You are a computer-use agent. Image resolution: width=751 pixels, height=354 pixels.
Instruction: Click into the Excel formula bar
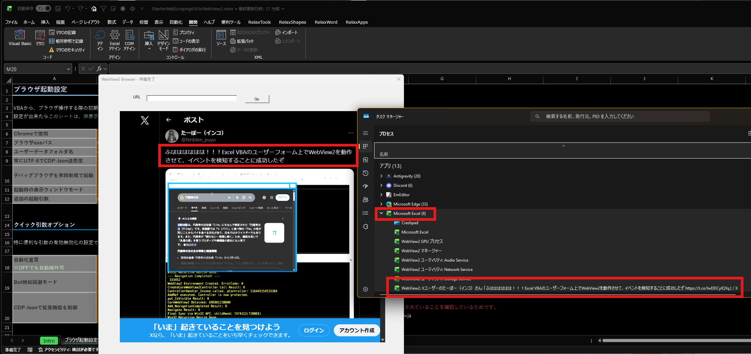(x=429, y=69)
